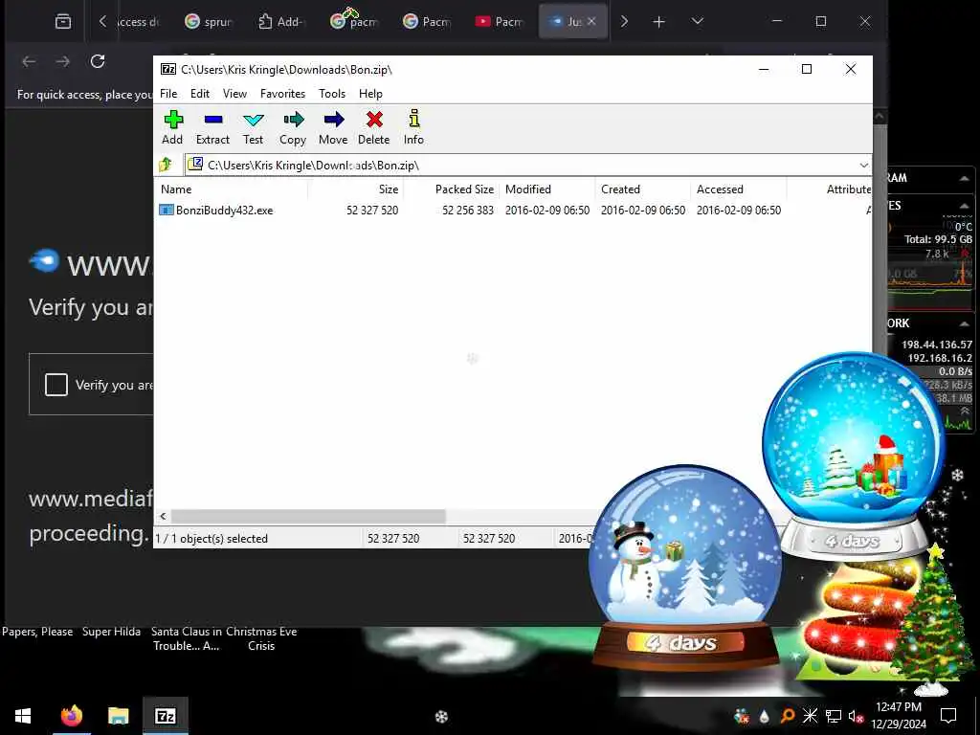This screenshot has height=735, width=980.
Task: Open the File menu
Action: 168,94
